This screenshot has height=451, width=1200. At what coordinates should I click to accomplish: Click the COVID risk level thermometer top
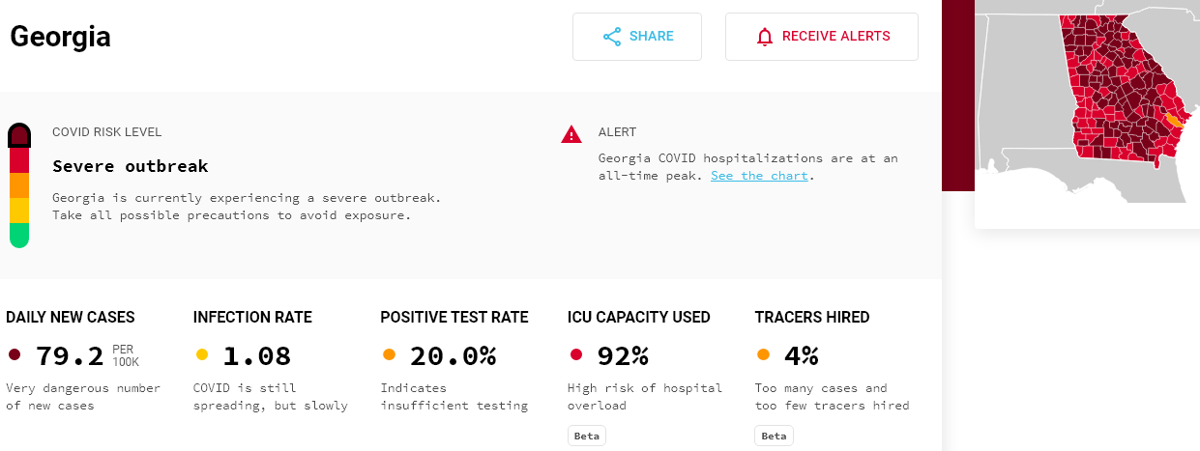19,135
